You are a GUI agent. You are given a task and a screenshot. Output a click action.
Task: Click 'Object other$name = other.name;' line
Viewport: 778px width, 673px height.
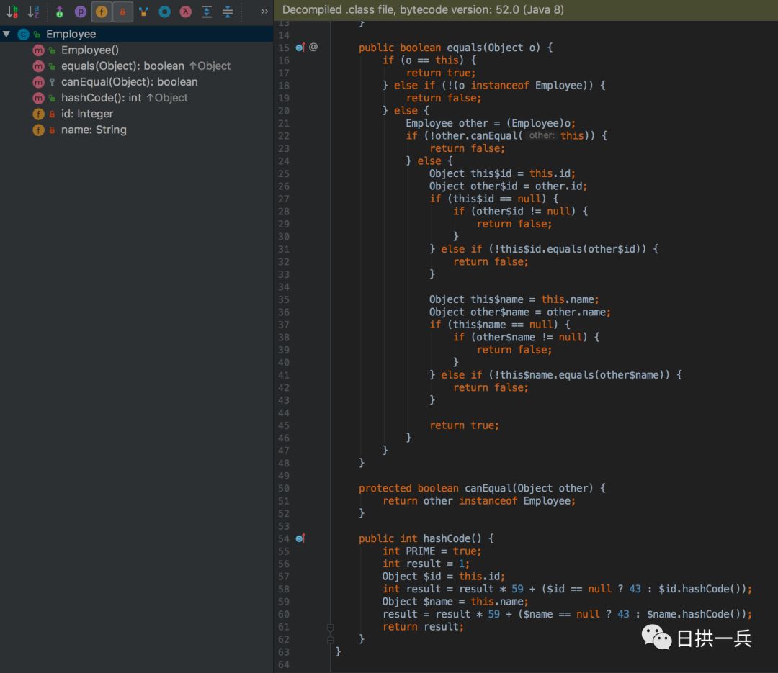point(520,312)
